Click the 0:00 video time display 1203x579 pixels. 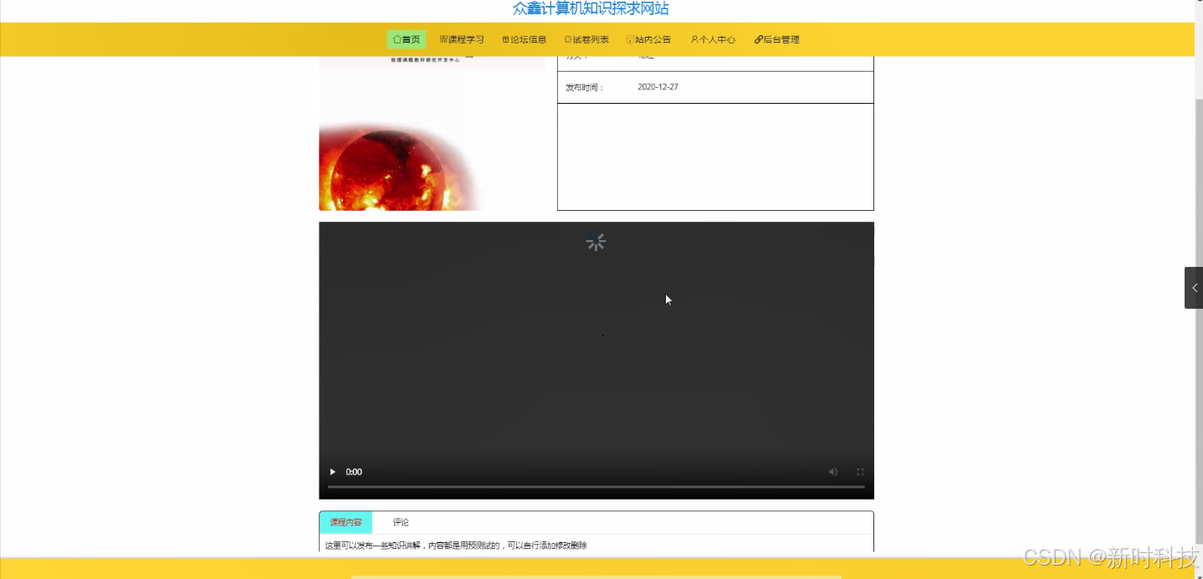(354, 472)
